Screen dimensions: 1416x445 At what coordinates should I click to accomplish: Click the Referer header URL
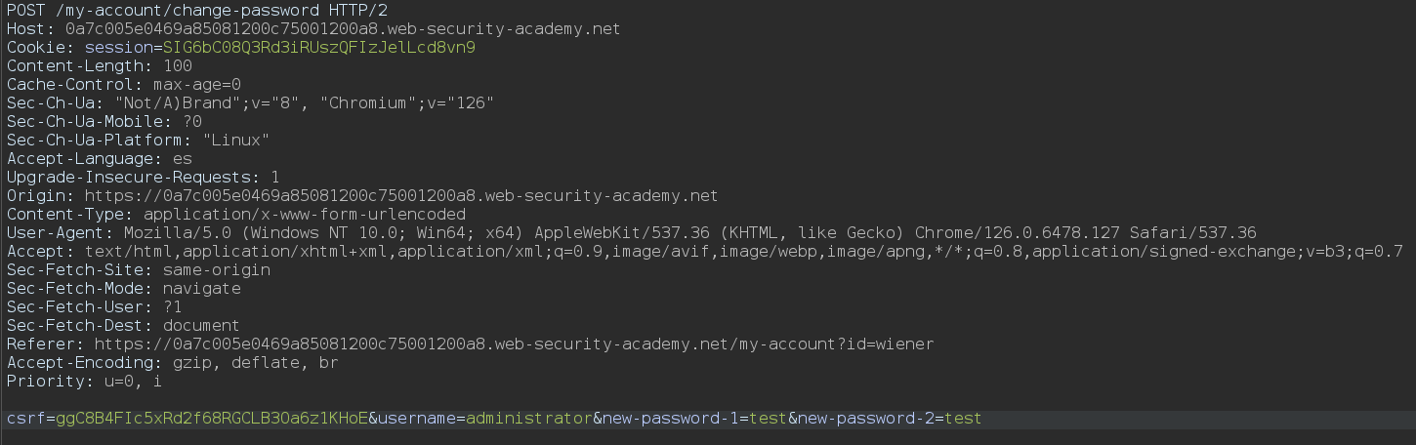514,344
